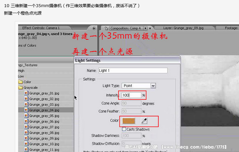This screenshot has width=239, height=152.
Task: Click the Grunge_gray_10.jpg file icon
Action: 26,144
